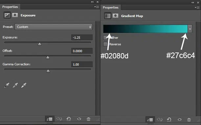Toggle Gradient Map layer visibility eye

tap(180, 120)
